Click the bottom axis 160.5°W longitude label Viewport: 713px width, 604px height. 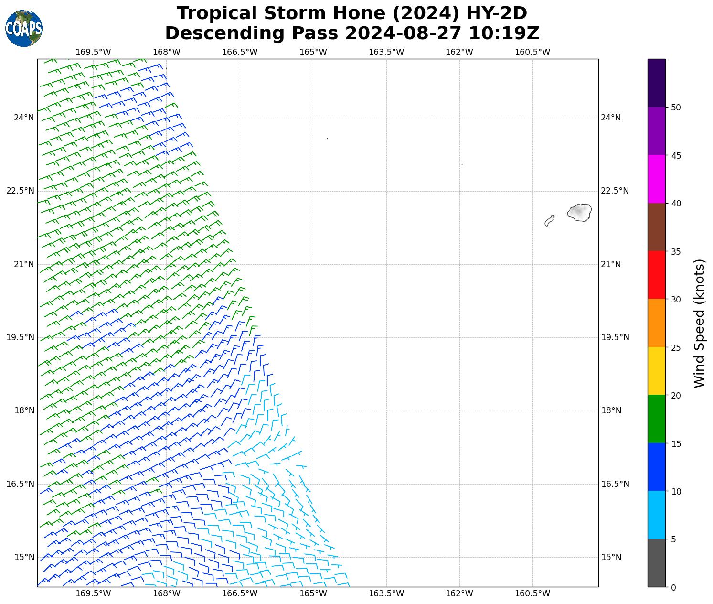pos(532,593)
